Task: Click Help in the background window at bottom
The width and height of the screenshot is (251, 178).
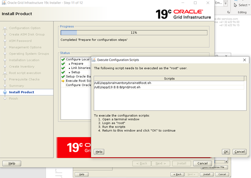Action: click(x=82, y=174)
